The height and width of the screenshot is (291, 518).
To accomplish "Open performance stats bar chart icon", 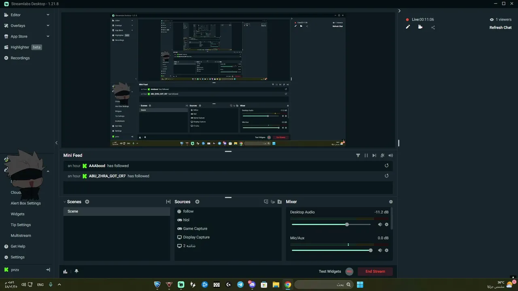I will point(66,271).
